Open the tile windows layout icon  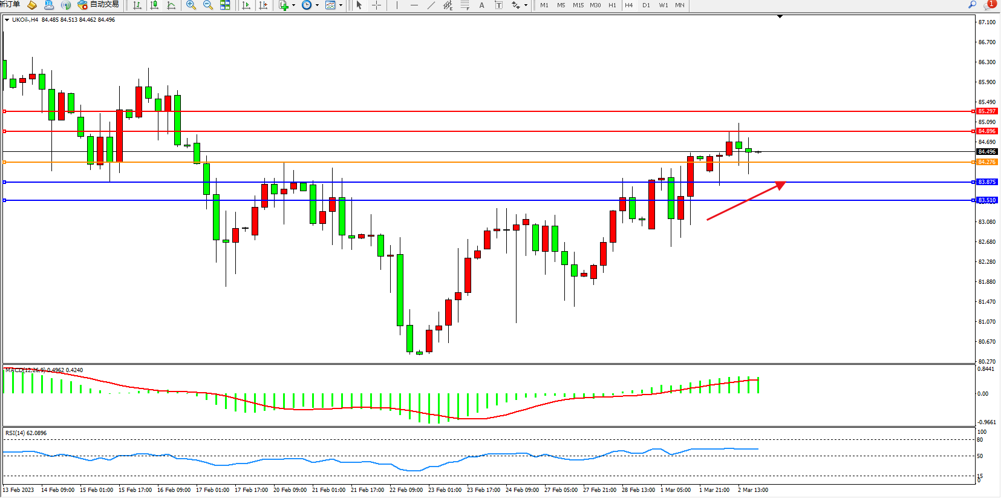[x=225, y=5]
